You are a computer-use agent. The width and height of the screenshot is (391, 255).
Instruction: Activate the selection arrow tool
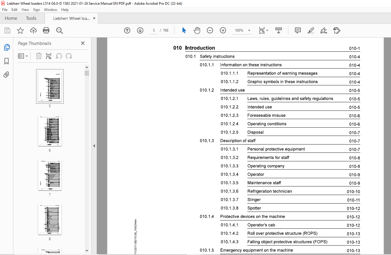(x=184, y=30)
